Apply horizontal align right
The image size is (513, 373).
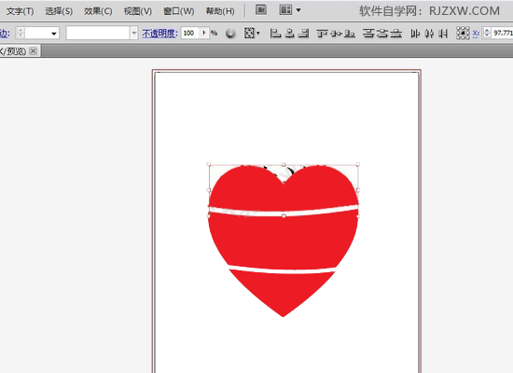pyautogui.click(x=303, y=33)
